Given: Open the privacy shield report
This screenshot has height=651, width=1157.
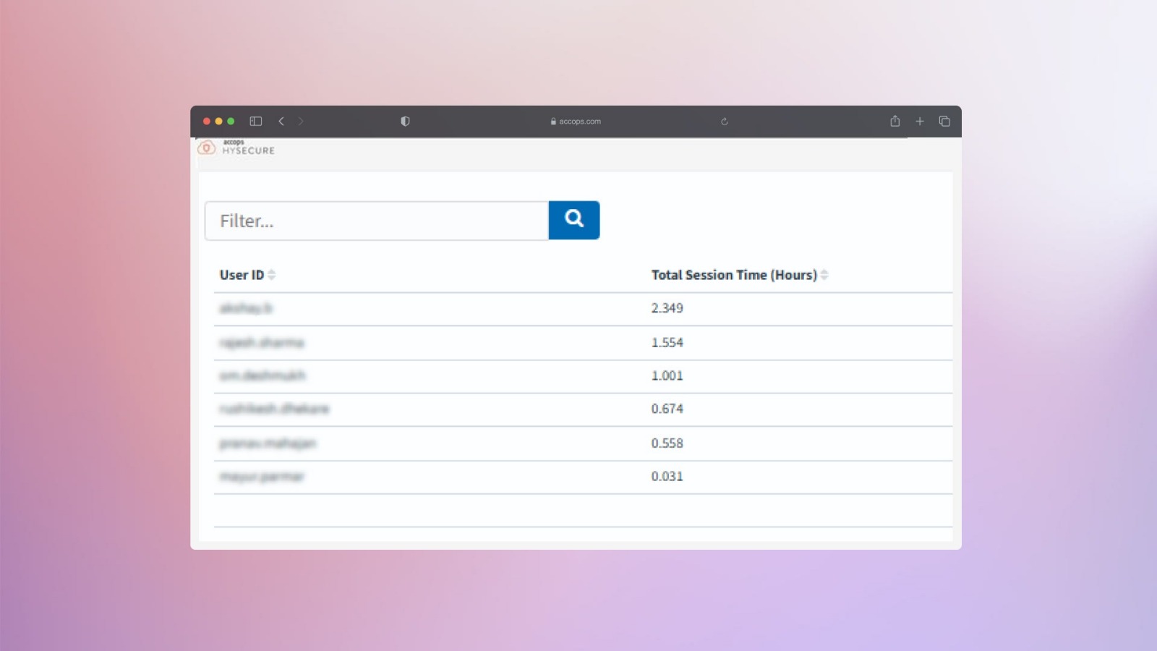Looking at the screenshot, I should pos(405,122).
